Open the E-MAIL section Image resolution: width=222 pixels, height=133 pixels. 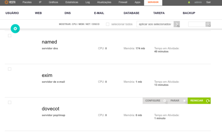[99, 13]
